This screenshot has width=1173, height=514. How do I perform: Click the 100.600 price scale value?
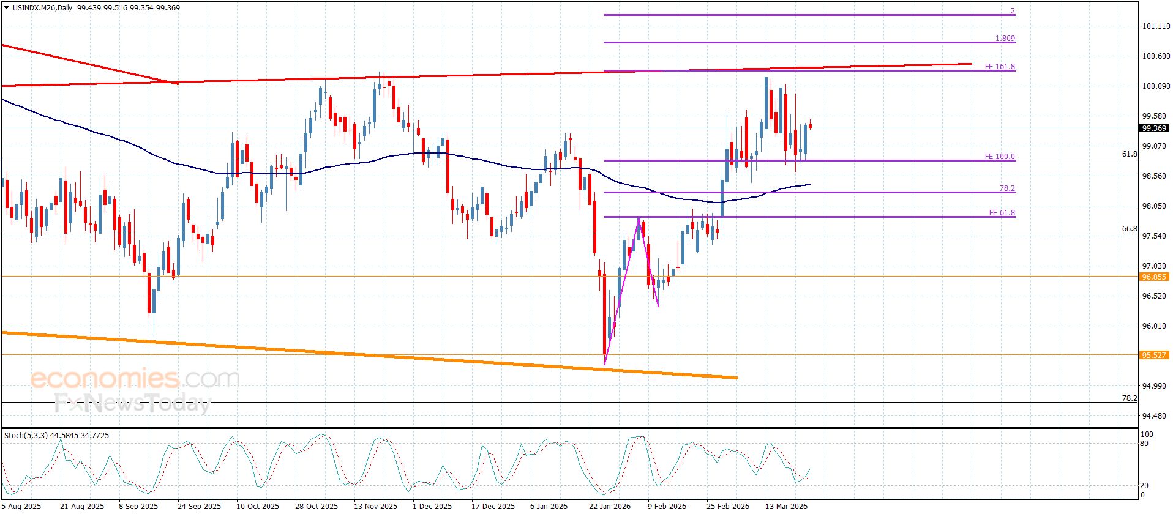click(1156, 56)
